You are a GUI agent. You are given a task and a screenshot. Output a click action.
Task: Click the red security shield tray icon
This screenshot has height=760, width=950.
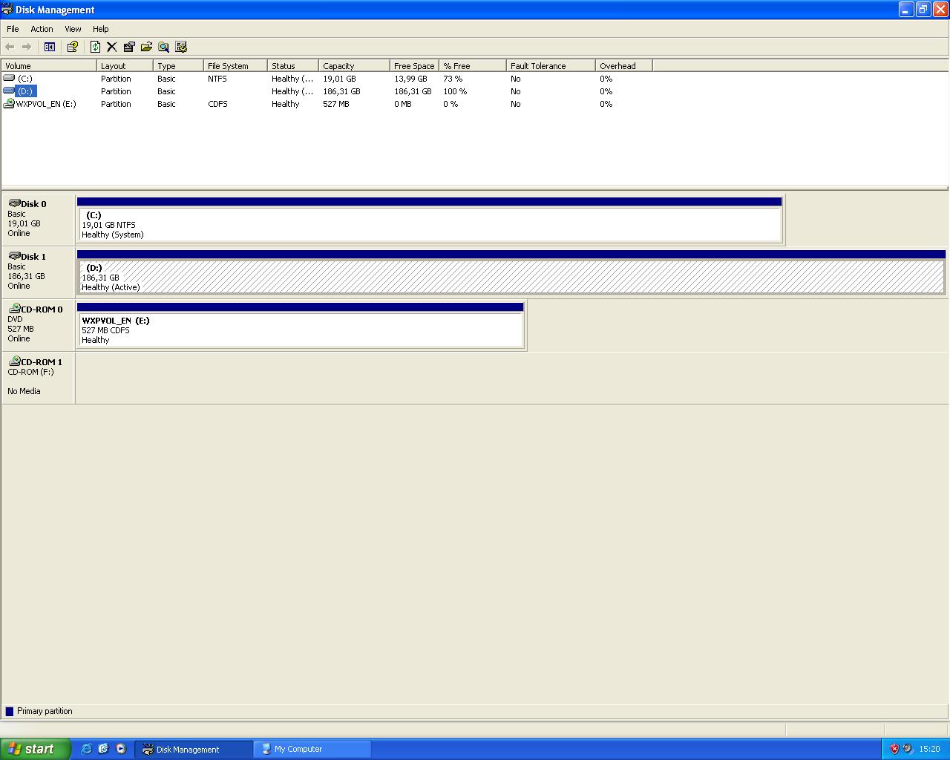[894, 749]
